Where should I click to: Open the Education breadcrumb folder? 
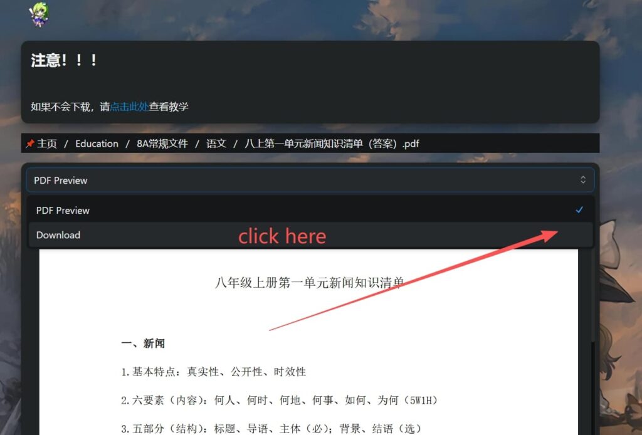(x=97, y=144)
